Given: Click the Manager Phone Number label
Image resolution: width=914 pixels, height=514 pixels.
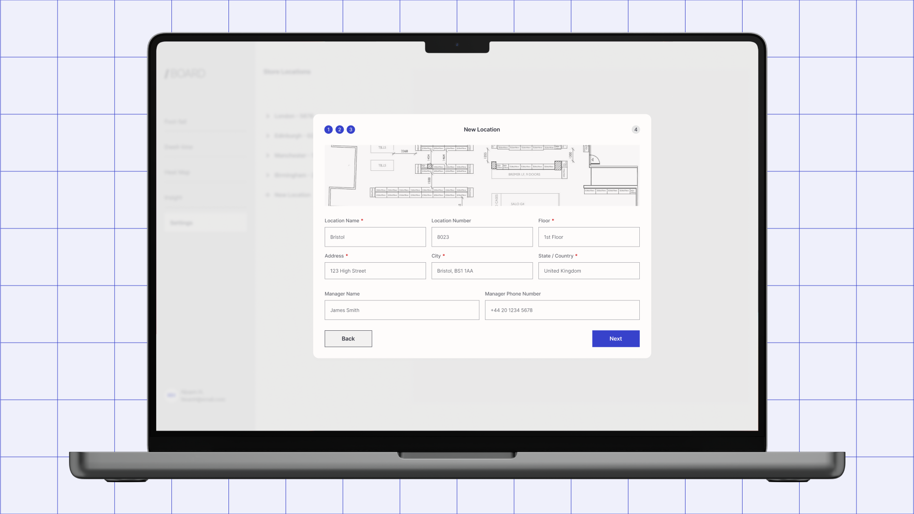Looking at the screenshot, I should (x=513, y=294).
